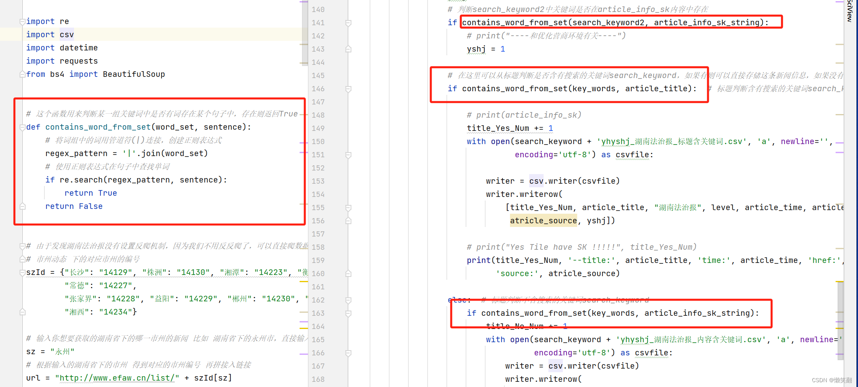Click the 'datetime' import name
The width and height of the screenshot is (858, 387).
(x=79, y=48)
